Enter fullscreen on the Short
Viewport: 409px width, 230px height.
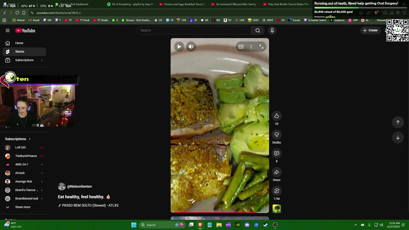261,47
